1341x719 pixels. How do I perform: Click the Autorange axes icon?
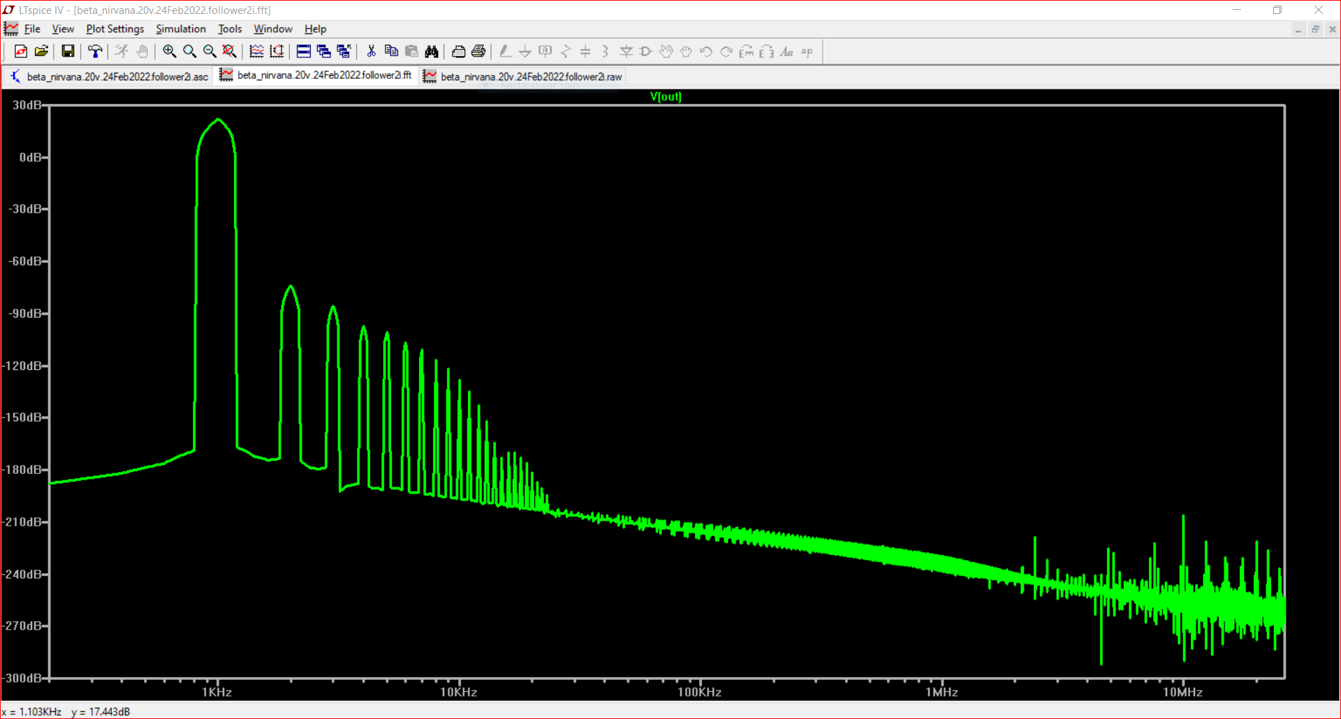pos(277,51)
